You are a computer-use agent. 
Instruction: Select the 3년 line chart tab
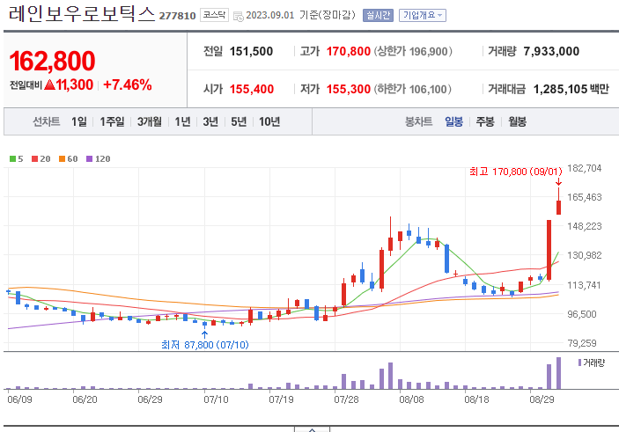coord(210,121)
